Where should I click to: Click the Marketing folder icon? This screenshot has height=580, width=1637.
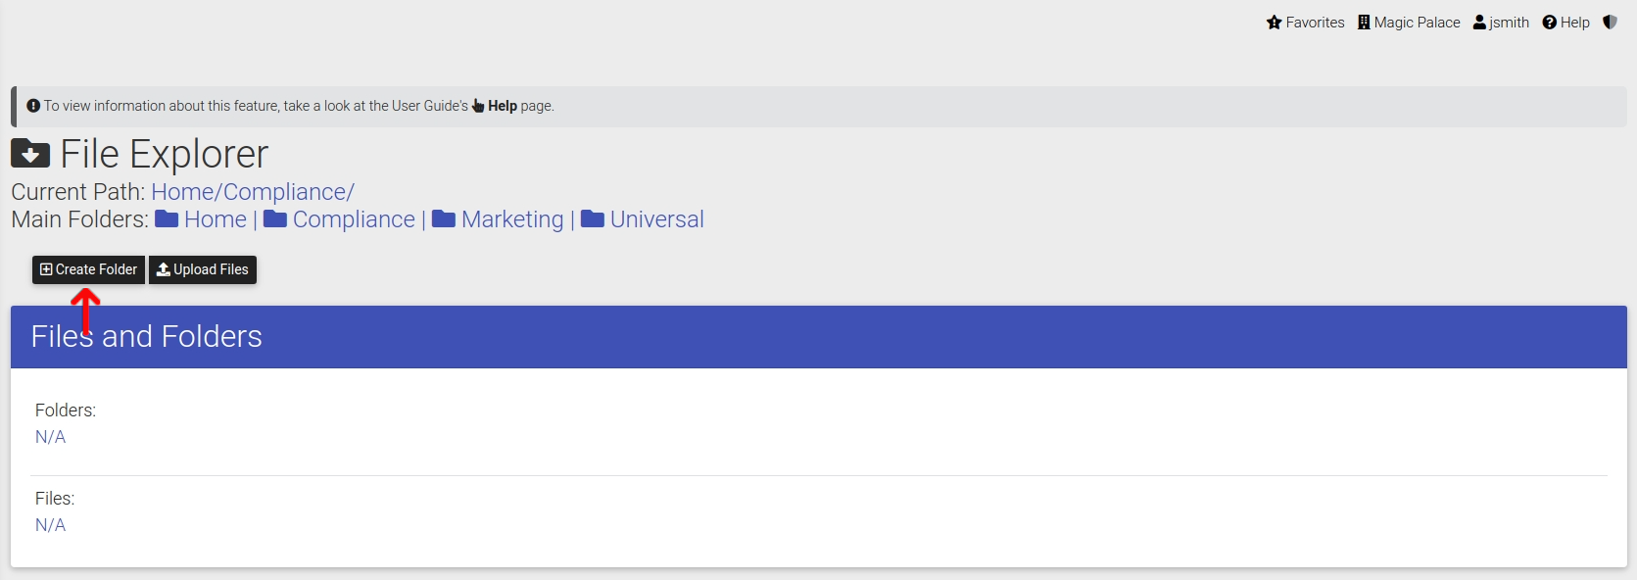(444, 219)
